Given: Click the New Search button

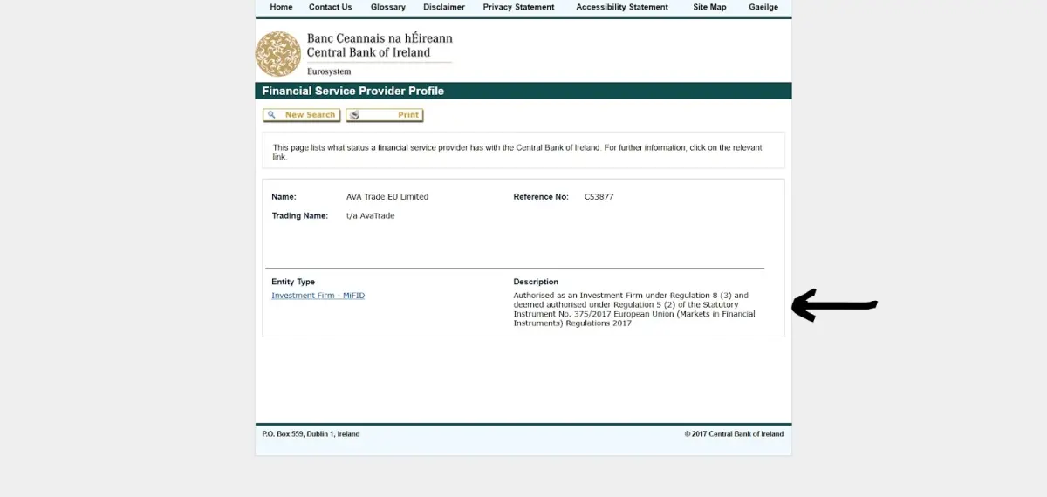Looking at the screenshot, I should point(302,115).
